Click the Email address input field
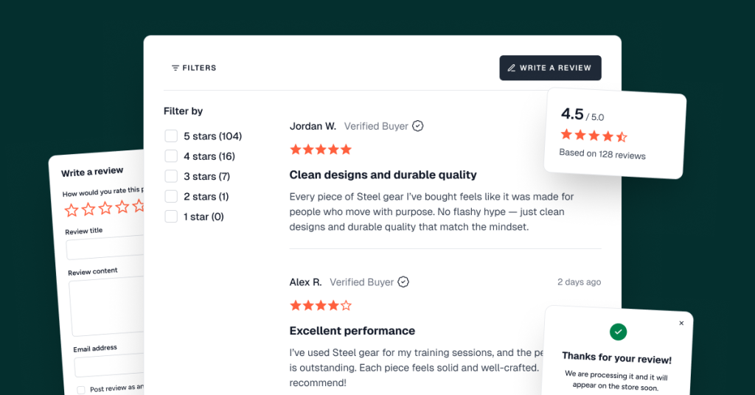 (110, 366)
